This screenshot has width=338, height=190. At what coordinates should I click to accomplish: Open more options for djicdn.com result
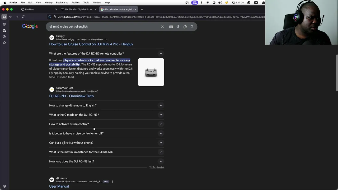(112, 182)
